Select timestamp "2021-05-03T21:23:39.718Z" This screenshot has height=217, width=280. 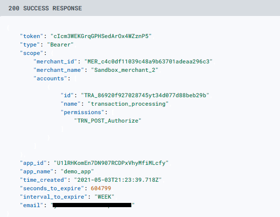click(118, 180)
